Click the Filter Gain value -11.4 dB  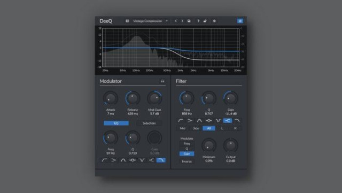click(231, 114)
